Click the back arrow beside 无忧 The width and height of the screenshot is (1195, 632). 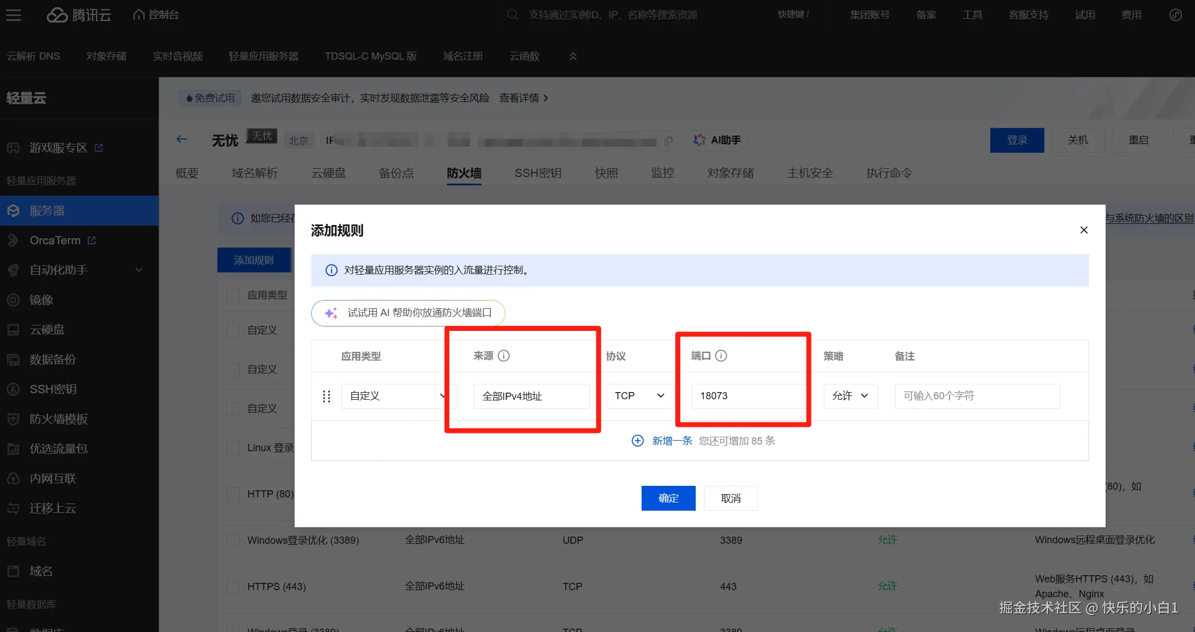pyautogui.click(x=182, y=139)
